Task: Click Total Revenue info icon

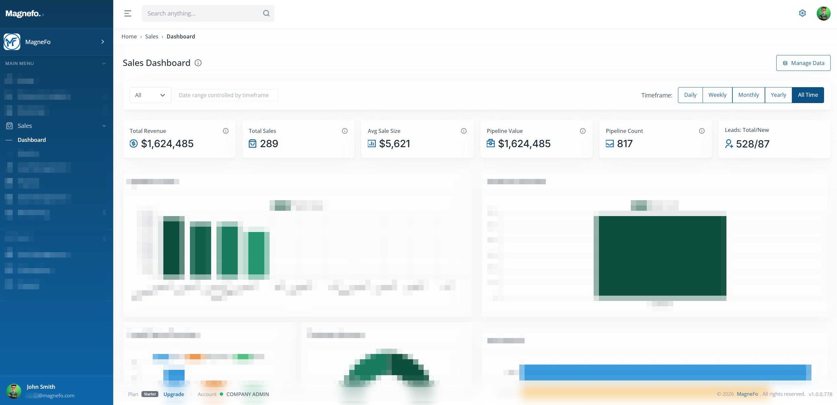Action: tap(226, 131)
